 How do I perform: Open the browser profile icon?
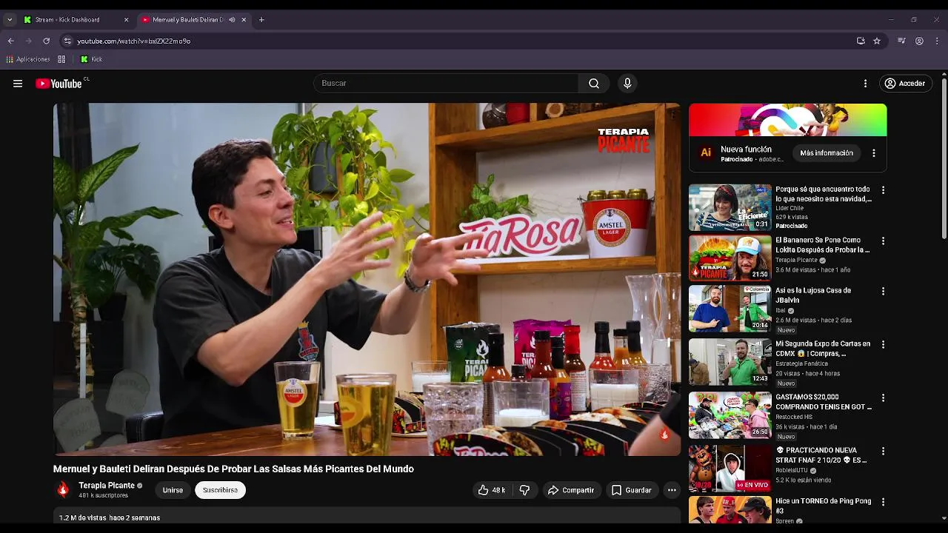(x=919, y=41)
